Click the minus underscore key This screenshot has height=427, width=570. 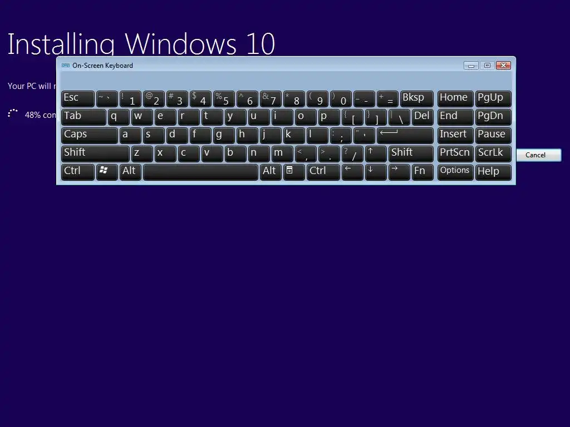(x=364, y=99)
